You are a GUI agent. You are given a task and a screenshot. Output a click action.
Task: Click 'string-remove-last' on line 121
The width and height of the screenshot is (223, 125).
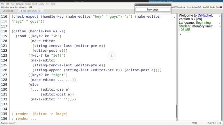click(53, 46)
